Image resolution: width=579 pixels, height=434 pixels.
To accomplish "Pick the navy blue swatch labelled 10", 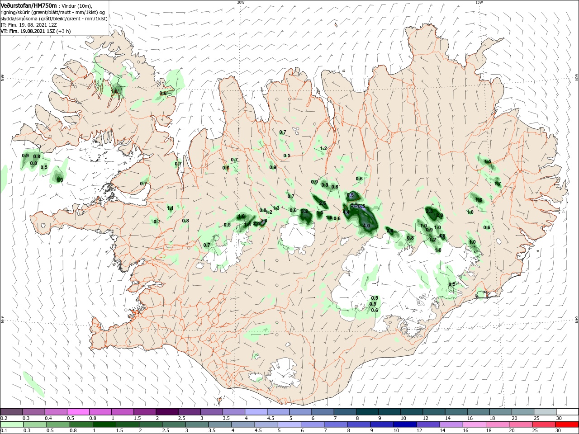I will [404, 425].
